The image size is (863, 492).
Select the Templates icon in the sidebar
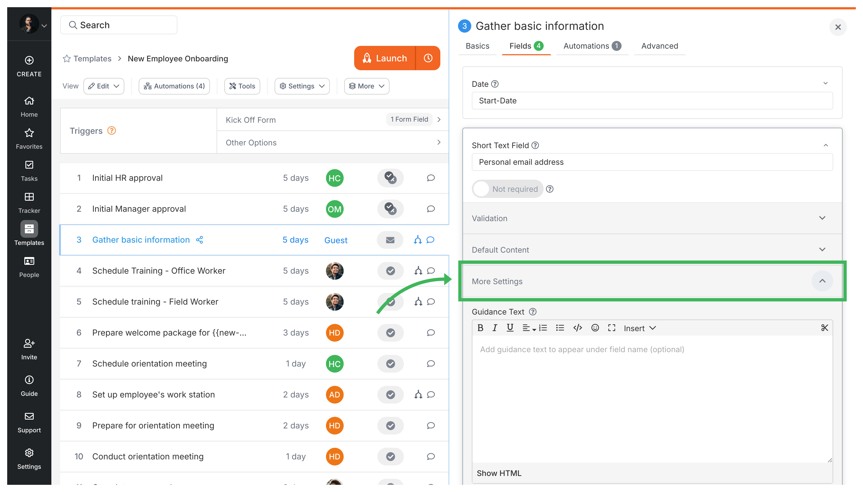(x=29, y=229)
